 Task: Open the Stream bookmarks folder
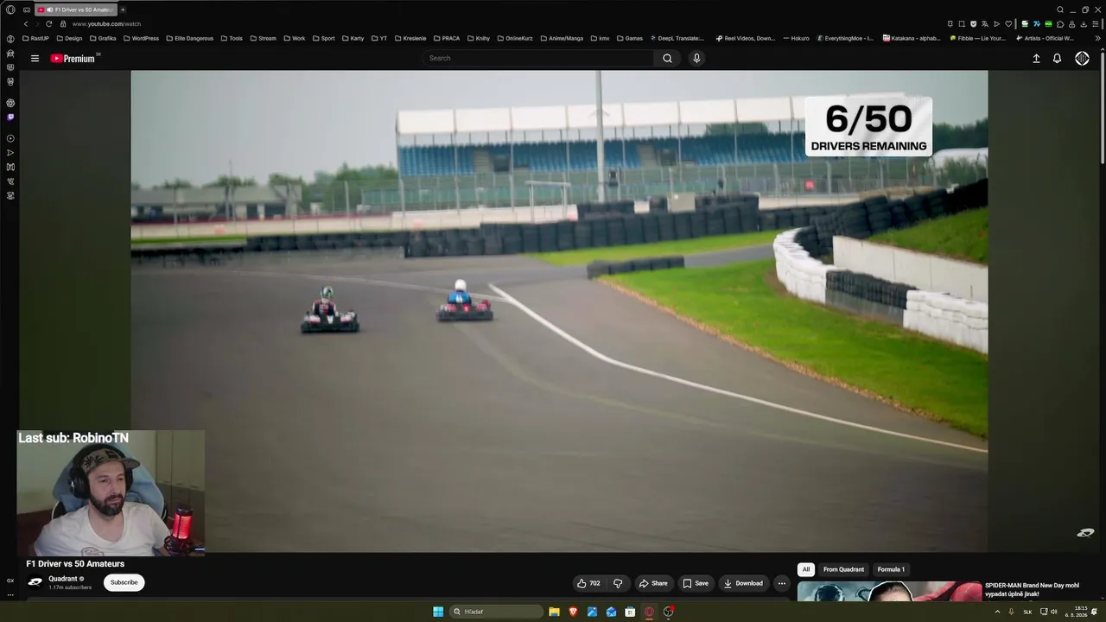(263, 38)
